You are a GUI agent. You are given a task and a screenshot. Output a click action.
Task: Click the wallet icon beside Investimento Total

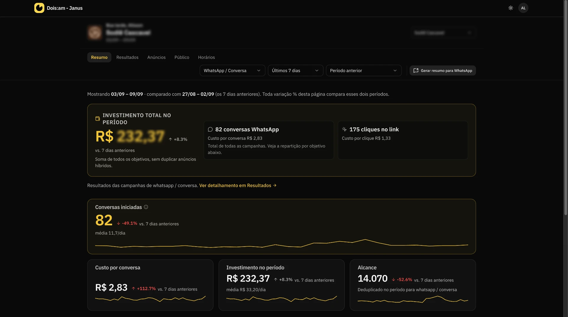click(98, 119)
